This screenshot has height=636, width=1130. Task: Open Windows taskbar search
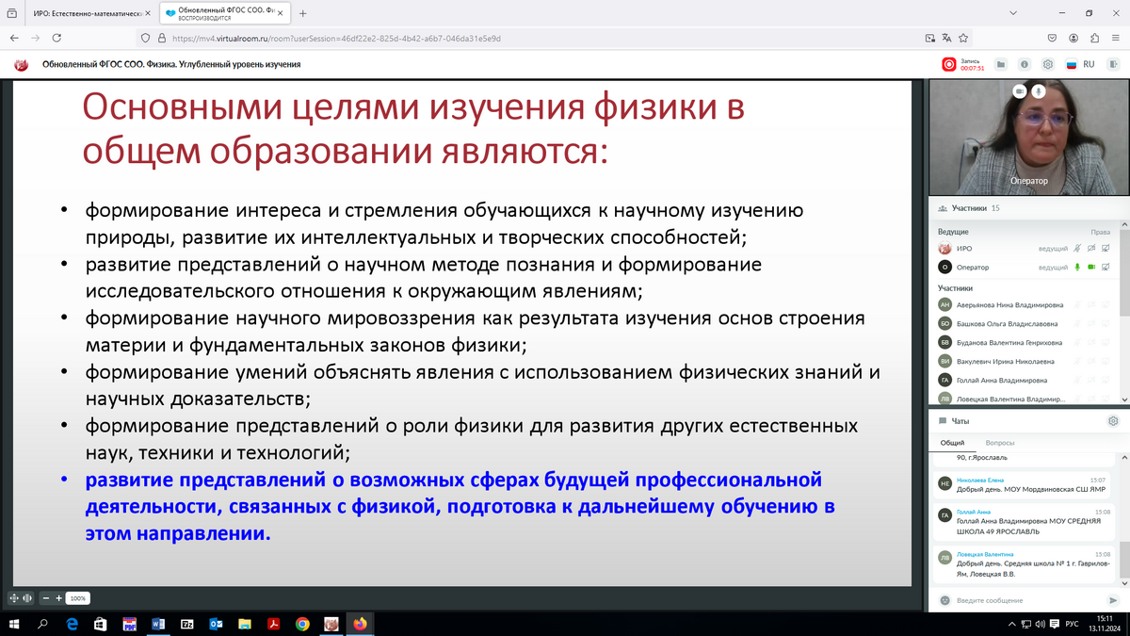coord(42,624)
